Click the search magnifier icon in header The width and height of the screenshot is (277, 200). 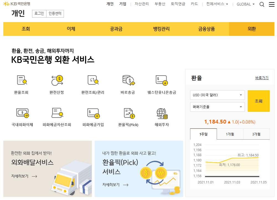262,4
